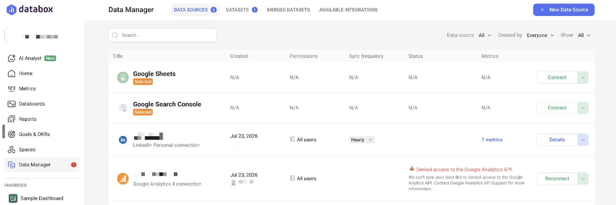
Task: Open the Data source filter dropdown
Action: click(x=485, y=35)
